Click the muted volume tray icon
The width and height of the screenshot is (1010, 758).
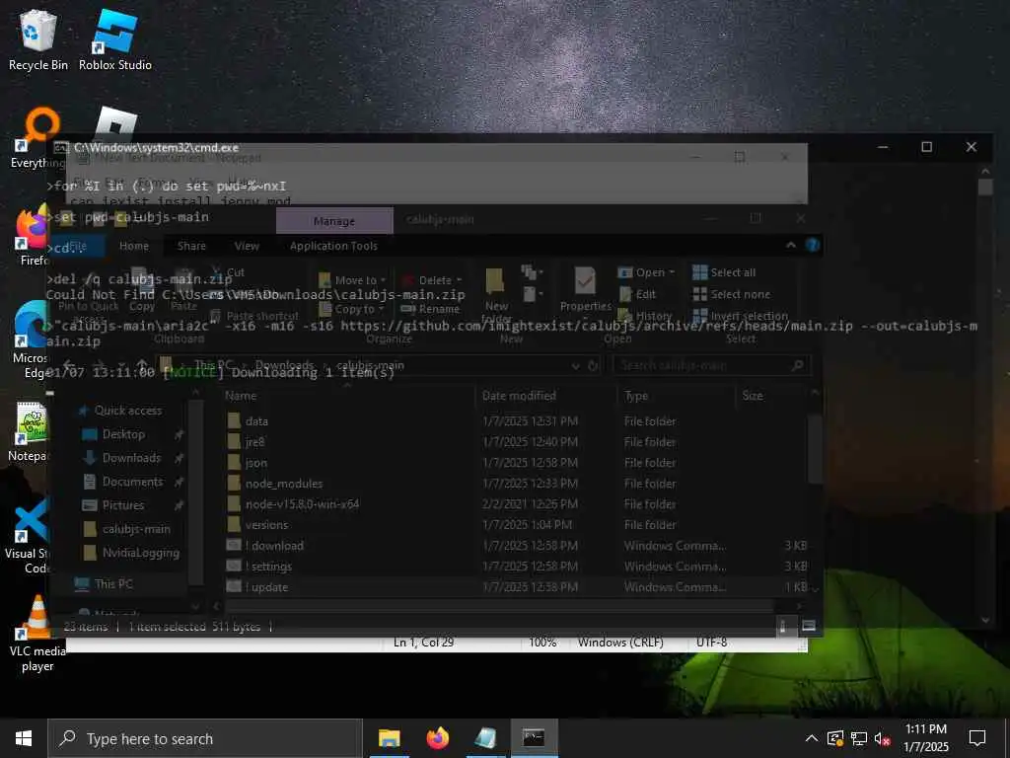tap(882, 738)
